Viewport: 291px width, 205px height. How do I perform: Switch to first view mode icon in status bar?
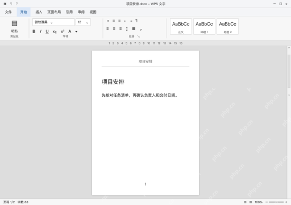245,202
